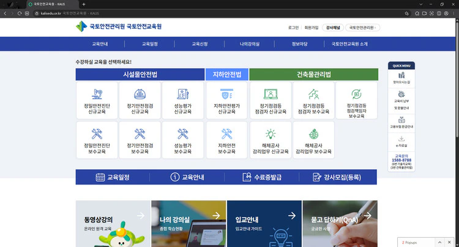Open 정기안전점검 보수교육 tools card
The height and width of the screenshot is (247, 459).
click(x=140, y=140)
